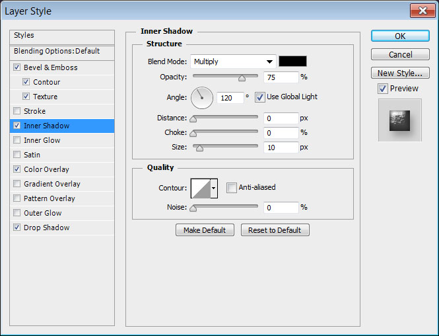This screenshot has height=336, width=439.
Task: Enable the Stroke effect checkbox
Action: coord(17,111)
